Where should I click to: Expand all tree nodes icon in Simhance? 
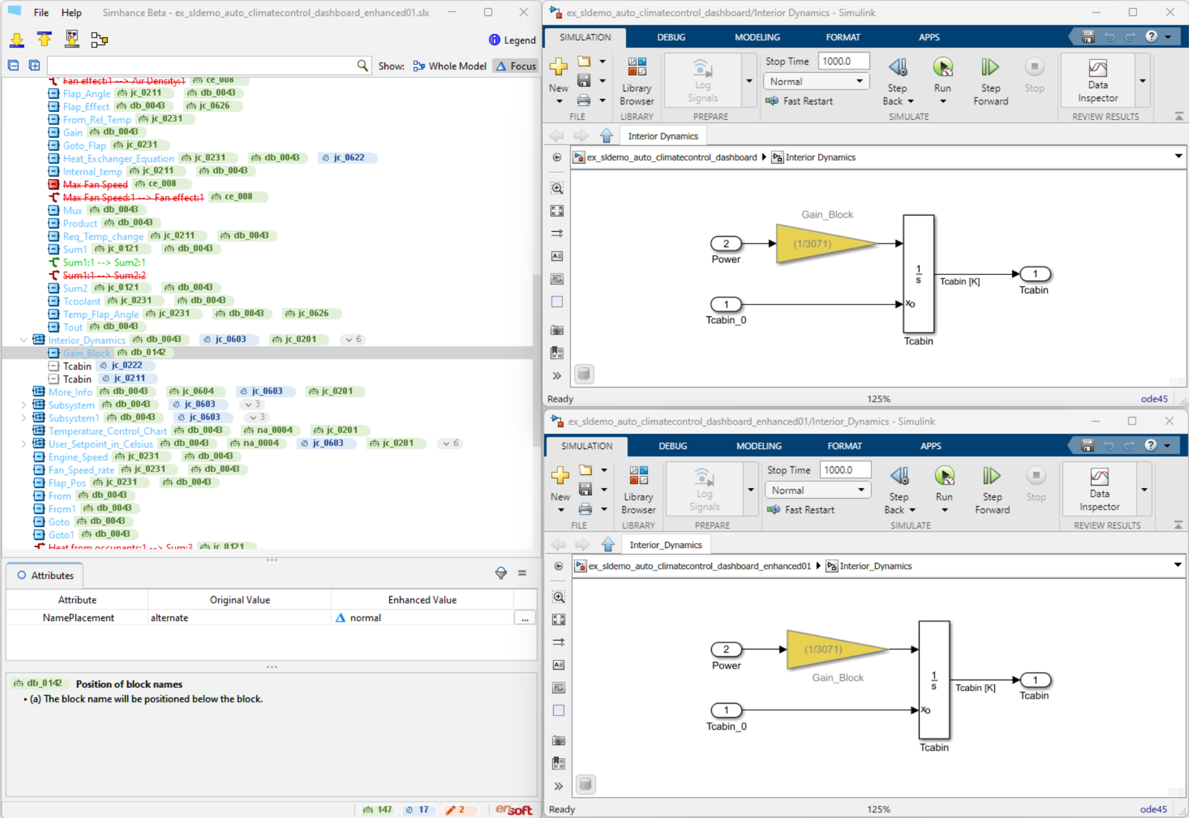tap(34, 65)
